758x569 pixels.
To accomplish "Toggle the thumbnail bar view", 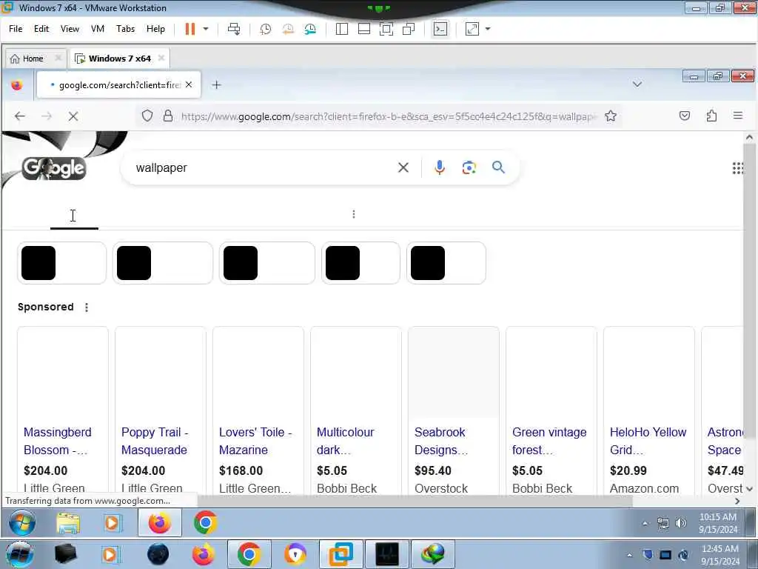I will pos(364,29).
